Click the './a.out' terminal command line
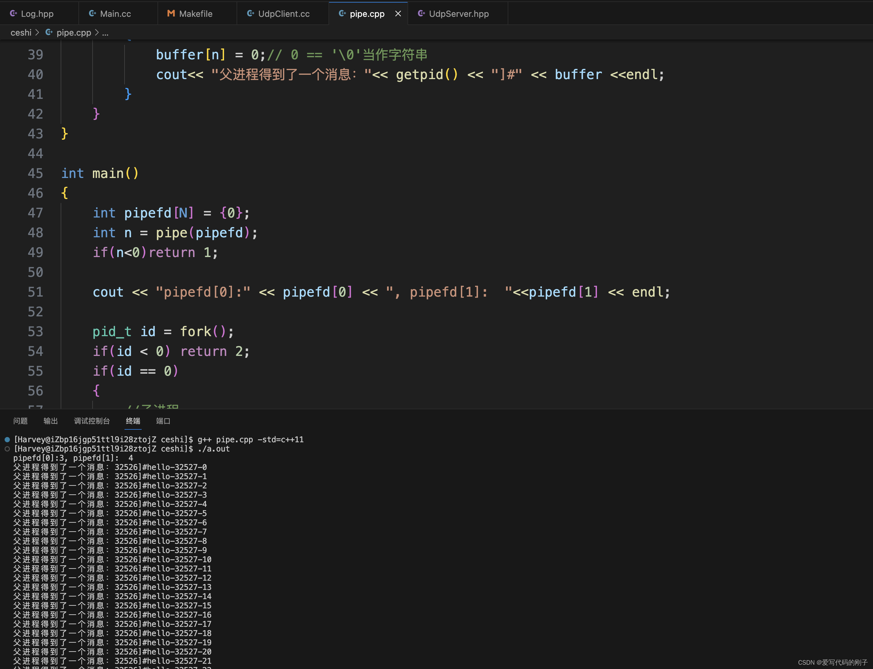Viewport: 873px width, 669px height. (x=214, y=449)
